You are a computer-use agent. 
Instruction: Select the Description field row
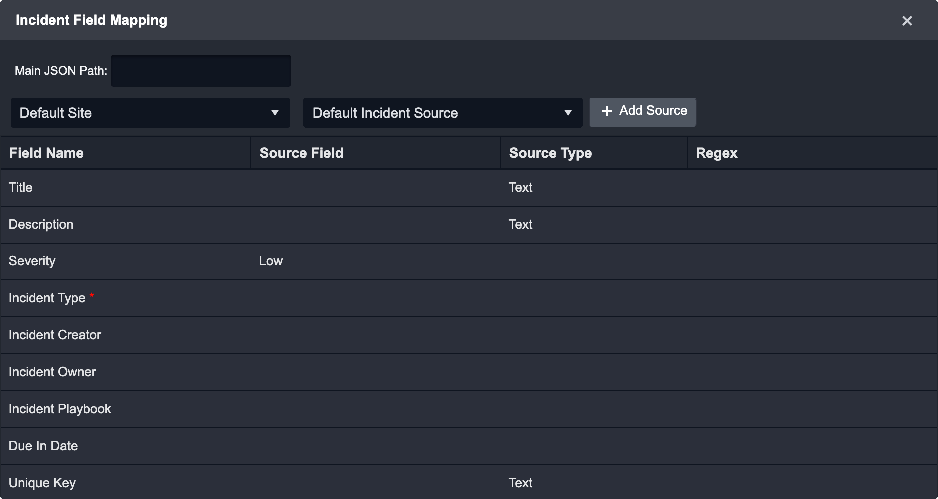click(x=41, y=224)
